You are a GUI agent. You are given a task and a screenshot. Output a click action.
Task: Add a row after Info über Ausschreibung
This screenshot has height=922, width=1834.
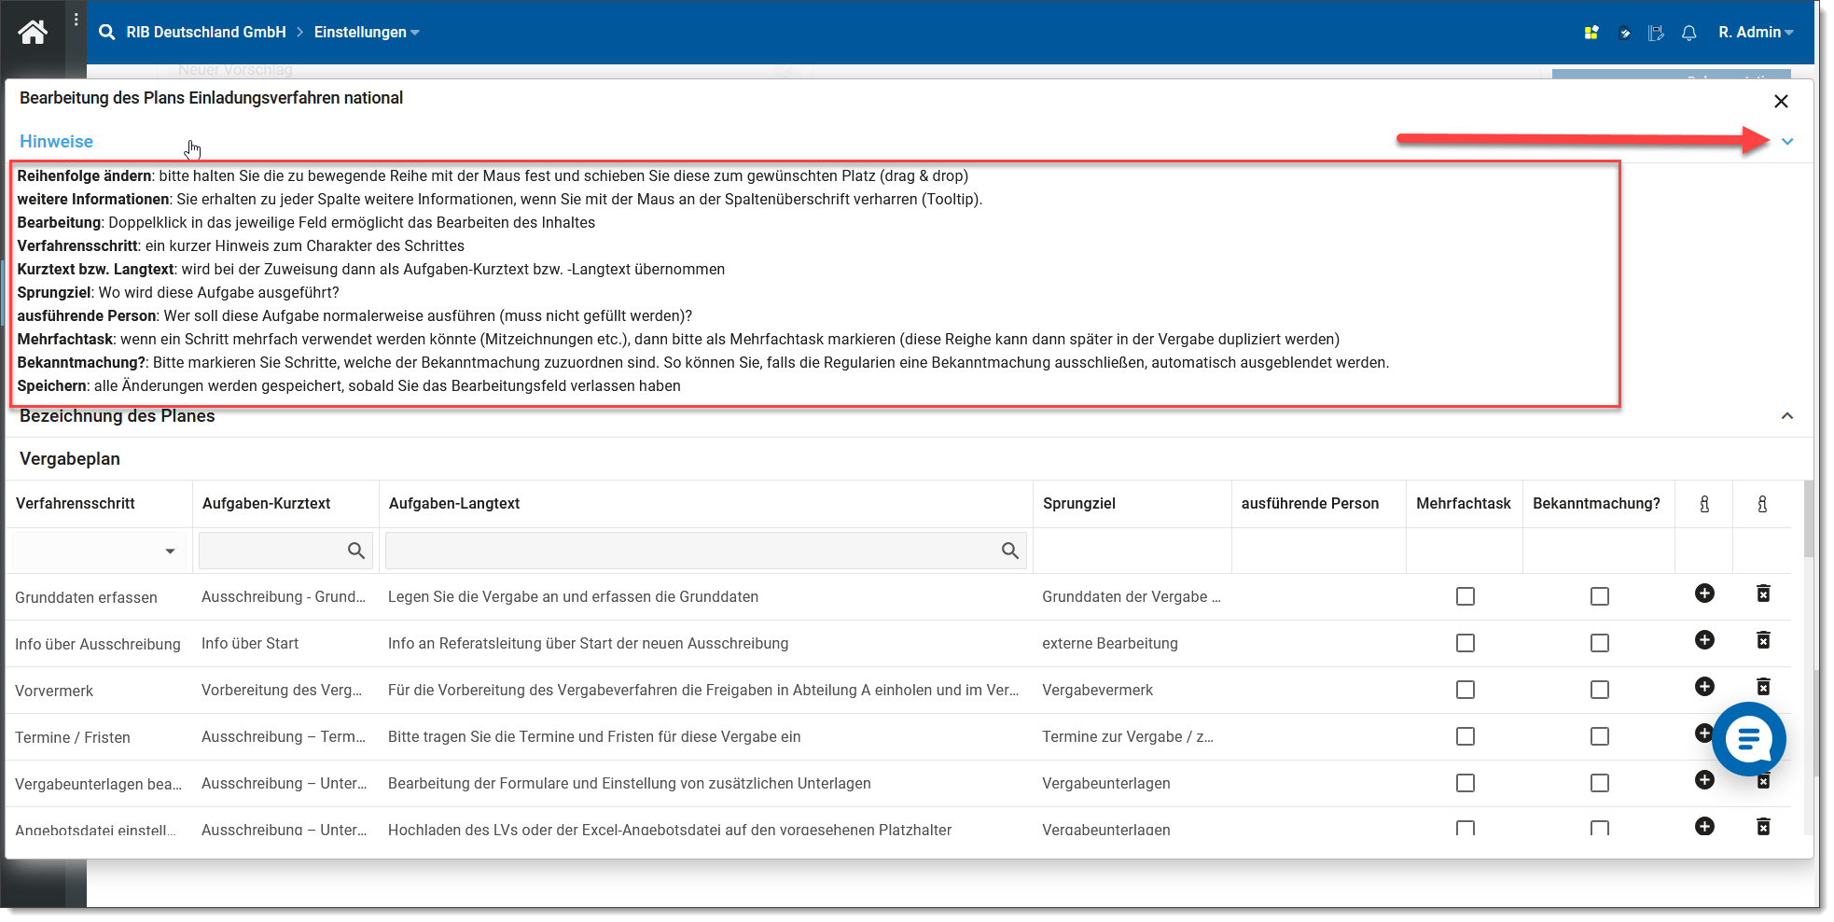point(1704,640)
